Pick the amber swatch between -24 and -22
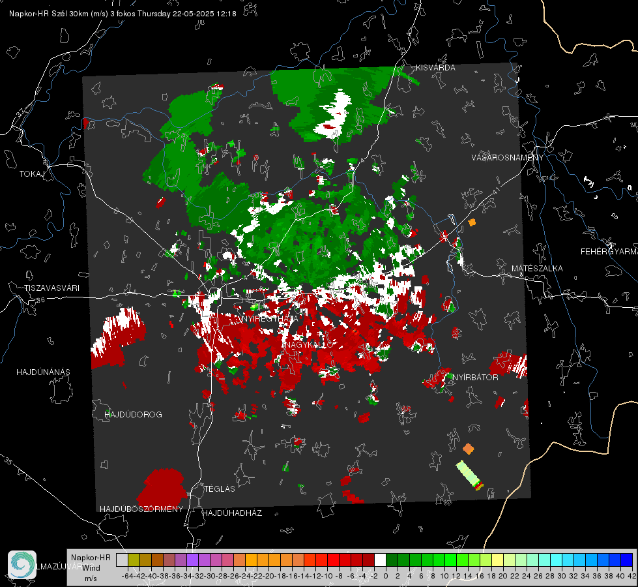 click(251, 560)
